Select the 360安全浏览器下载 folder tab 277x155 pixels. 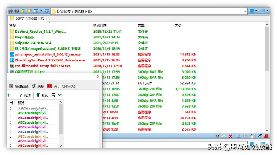pos(27,18)
